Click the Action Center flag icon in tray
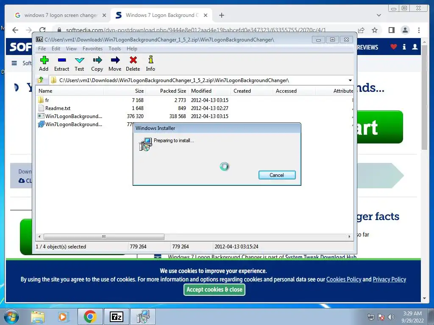The width and height of the screenshot is (434, 325). coord(381,317)
